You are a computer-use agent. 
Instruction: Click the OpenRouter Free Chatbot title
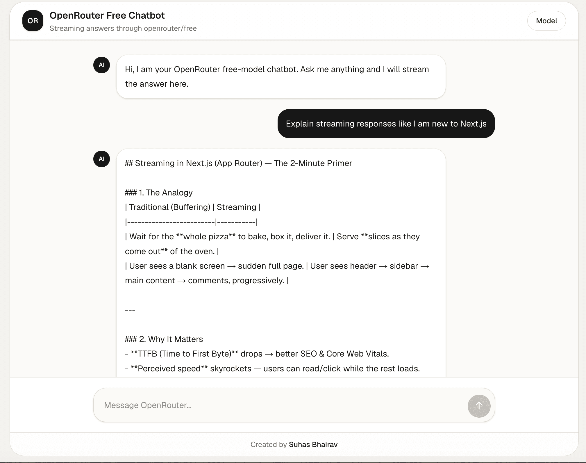tap(107, 15)
